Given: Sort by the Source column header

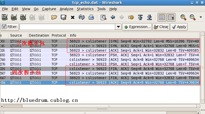Looking at the screenshot, I should [x=18, y=35].
